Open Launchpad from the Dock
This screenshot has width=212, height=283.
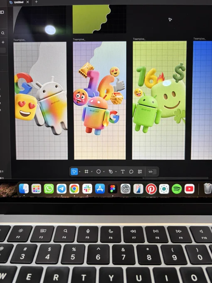click(x=36, y=189)
